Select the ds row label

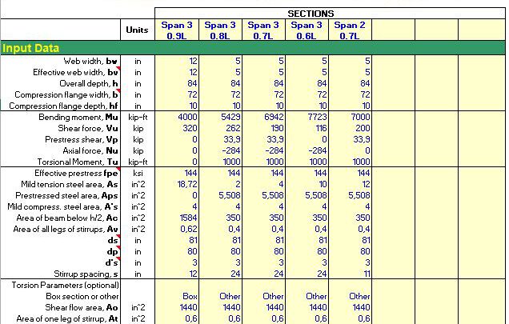point(113,241)
